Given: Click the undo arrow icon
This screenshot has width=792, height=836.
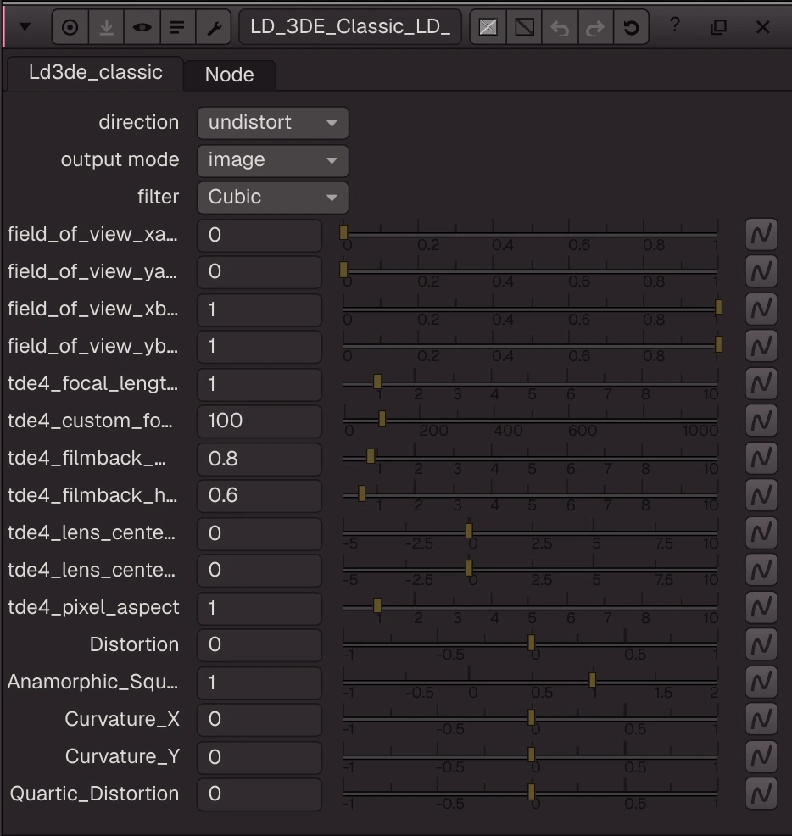Looking at the screenshot, I should (x=560, y=27).
